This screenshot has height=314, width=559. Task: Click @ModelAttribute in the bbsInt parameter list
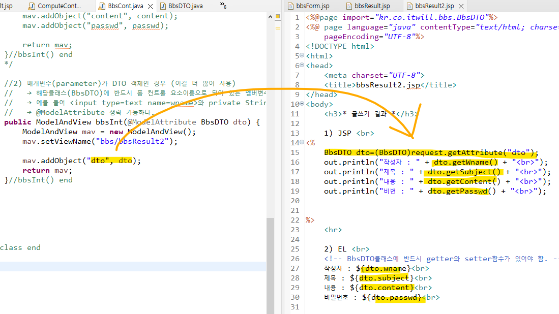tap(162, 122)
